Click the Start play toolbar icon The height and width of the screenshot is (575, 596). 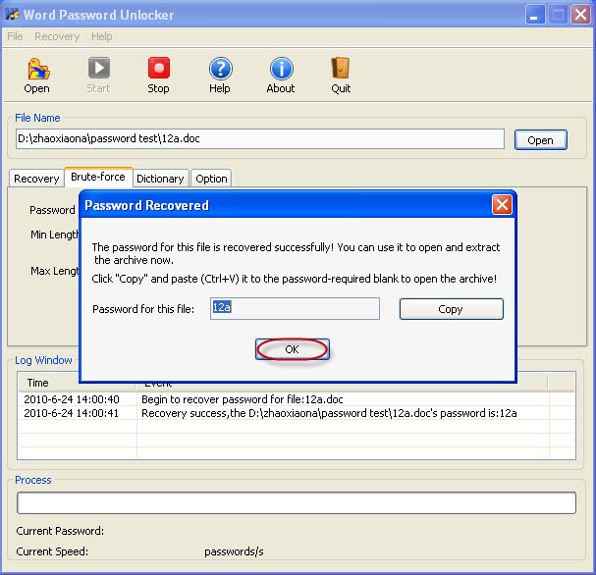click(x=99, y=68)
